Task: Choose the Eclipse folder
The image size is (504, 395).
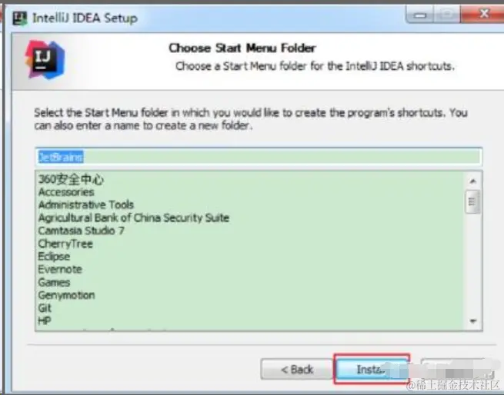Action: (x=54, y=257)
